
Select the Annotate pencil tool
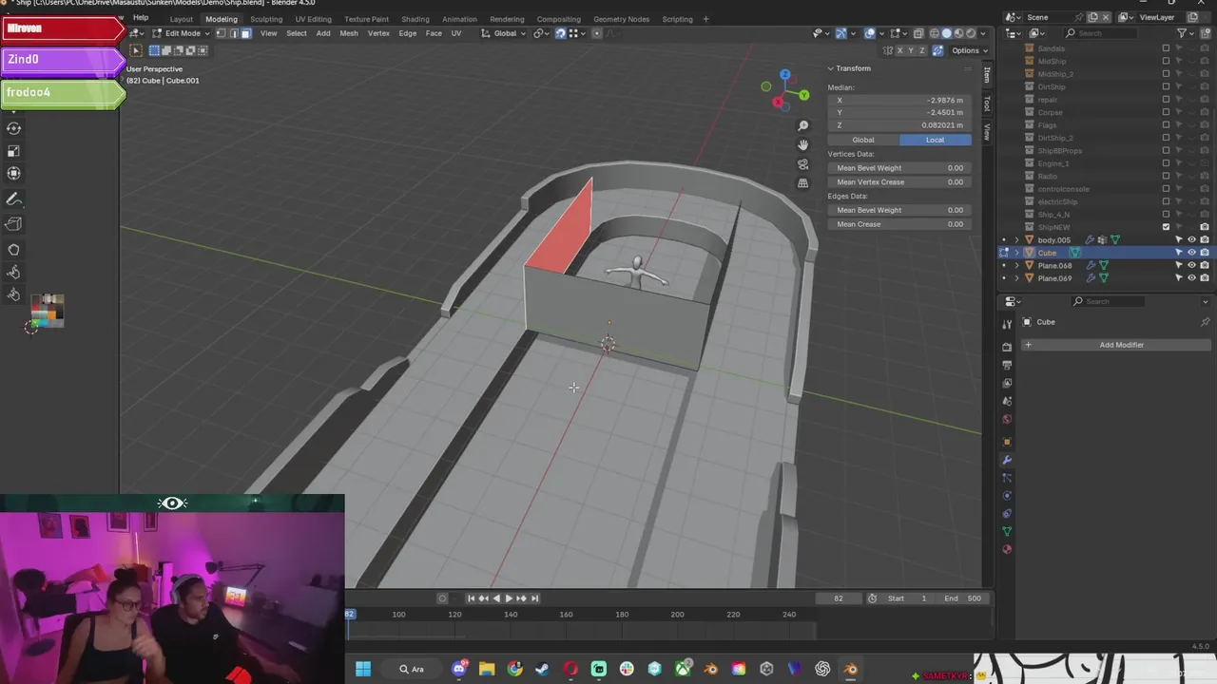pos(14,199)
